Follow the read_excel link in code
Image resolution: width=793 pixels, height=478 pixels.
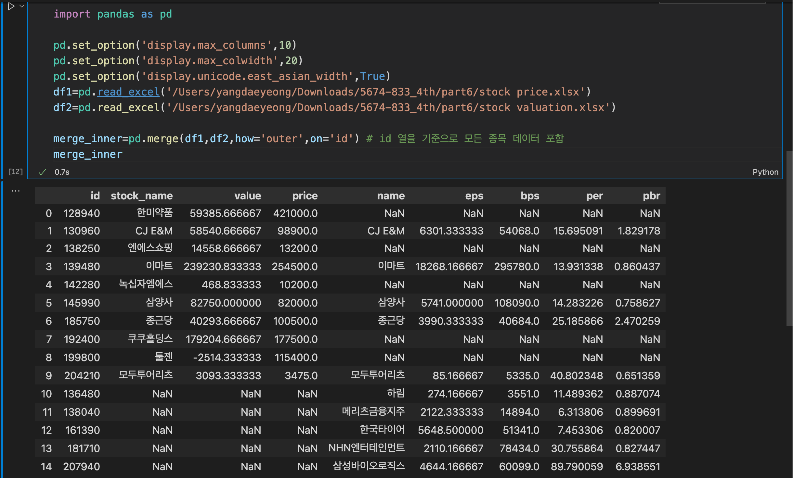pos(128,92)
